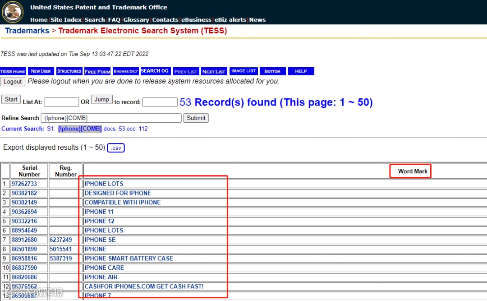Image resolution: width=487 pixels, height=301 pixels.
Task: Open serial number 88912680
Action: tap(24, 240)
